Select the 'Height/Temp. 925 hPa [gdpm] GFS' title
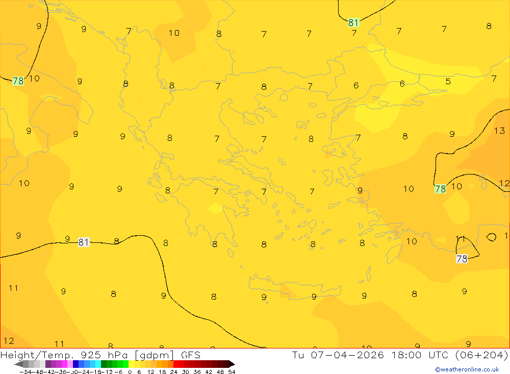510x374 pixels. [x=100, y=355]
